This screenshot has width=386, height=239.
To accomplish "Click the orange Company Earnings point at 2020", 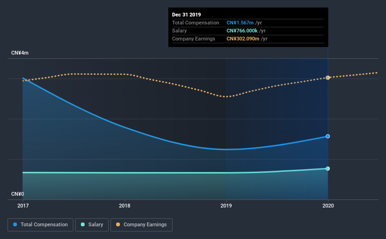I will tap(328, 78).
